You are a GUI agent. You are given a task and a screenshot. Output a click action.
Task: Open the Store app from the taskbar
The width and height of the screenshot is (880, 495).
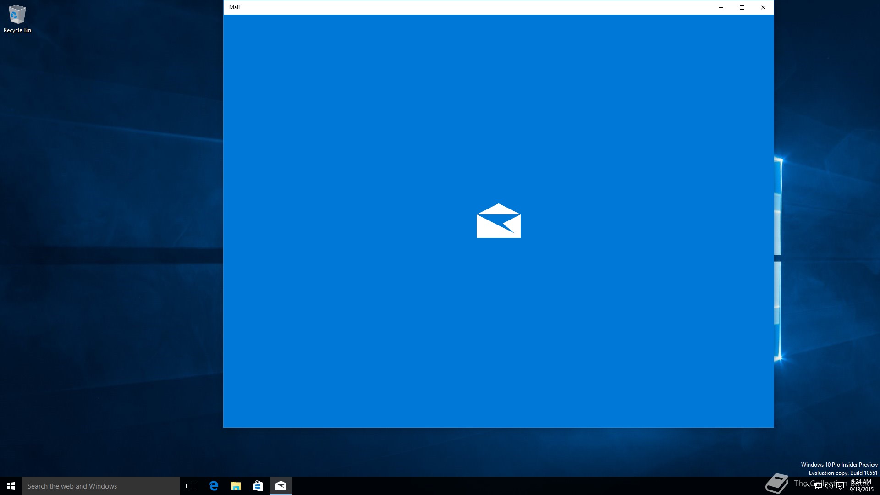258,486
